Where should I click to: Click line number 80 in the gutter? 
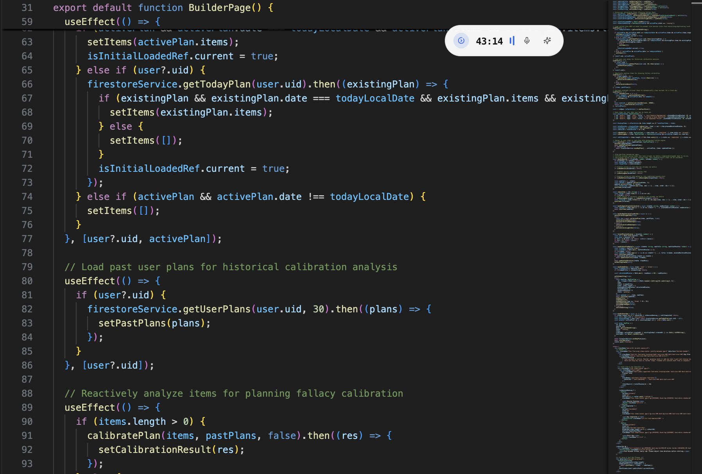(27, 281)
